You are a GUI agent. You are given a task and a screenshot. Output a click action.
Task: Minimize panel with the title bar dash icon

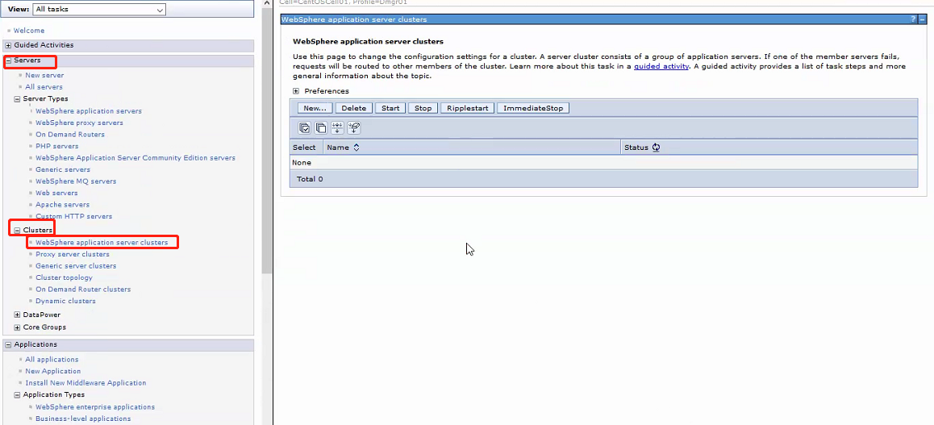(921, 19)
